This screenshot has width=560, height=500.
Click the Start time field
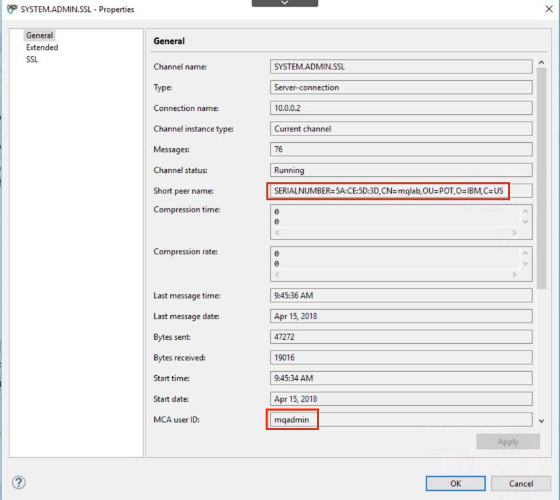pyautogui.click(x=401, y=379)
